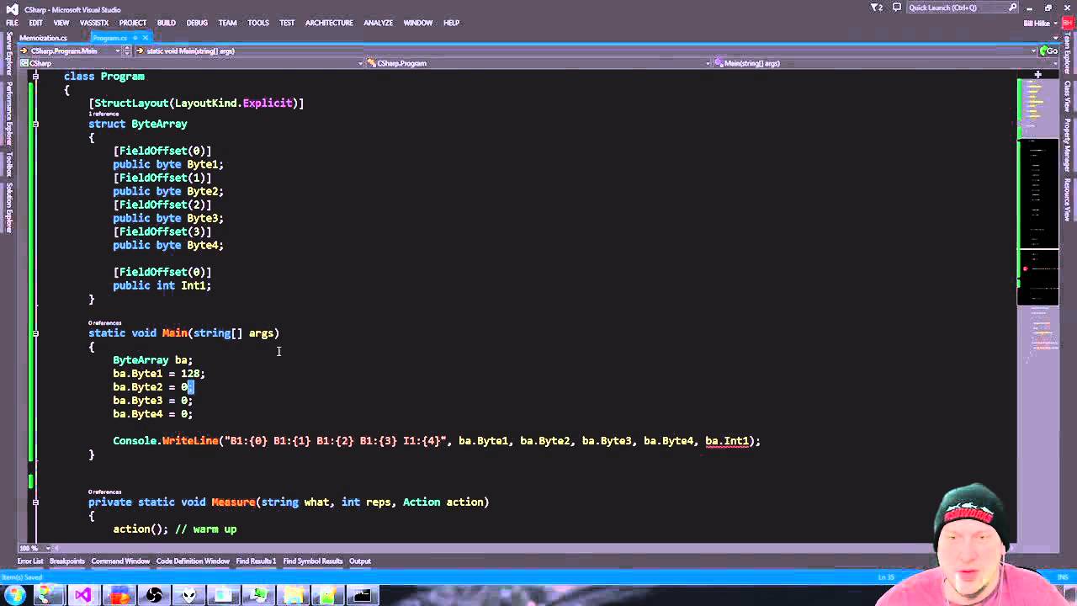Open the BUILD menu
Image resolution: width=1077 pixels, height=606 pixels.
(x=166, y=23)
